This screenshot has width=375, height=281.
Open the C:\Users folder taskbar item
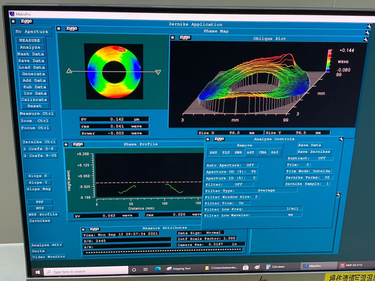[x=221, y=267]
